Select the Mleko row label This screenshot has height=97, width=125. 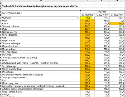coord(41,61)
